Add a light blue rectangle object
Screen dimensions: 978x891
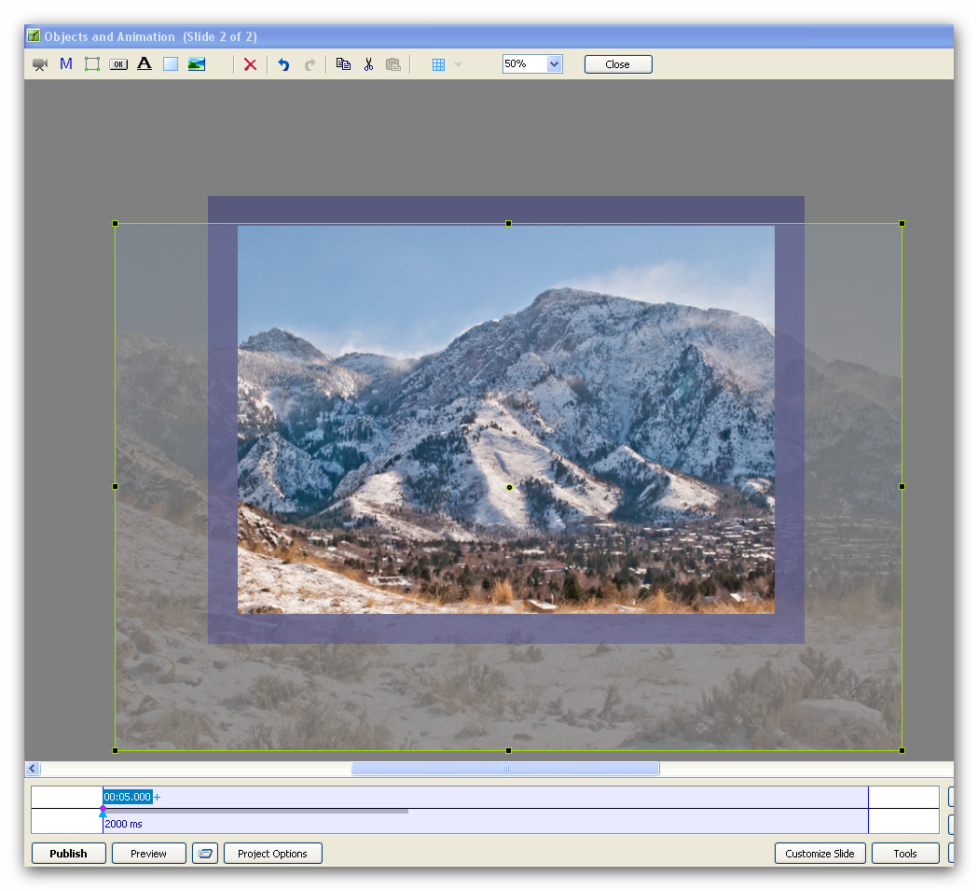(171, 64)
